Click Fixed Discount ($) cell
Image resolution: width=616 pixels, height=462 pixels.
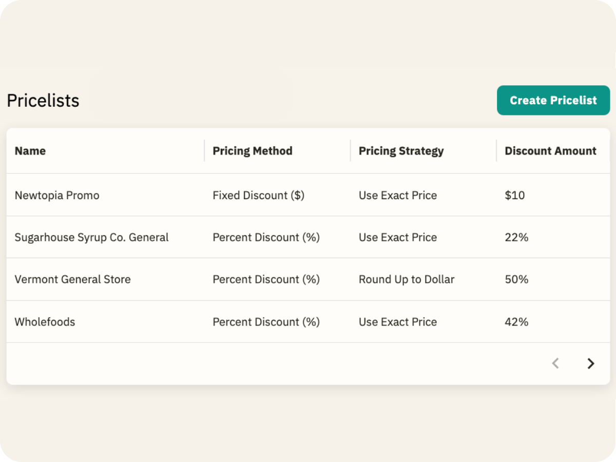(x=258, y=195)
